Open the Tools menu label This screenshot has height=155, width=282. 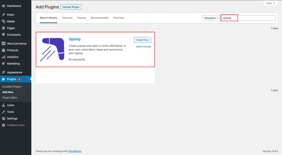[x=10, y=112]
